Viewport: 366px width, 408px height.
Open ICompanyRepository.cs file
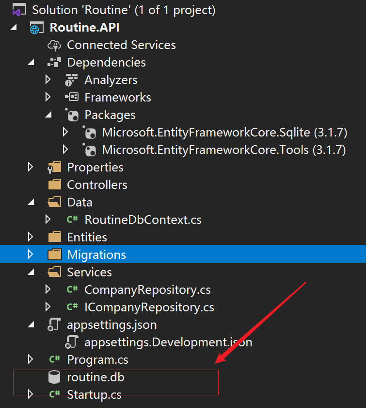pyautogui.click(x=149, y=307)
